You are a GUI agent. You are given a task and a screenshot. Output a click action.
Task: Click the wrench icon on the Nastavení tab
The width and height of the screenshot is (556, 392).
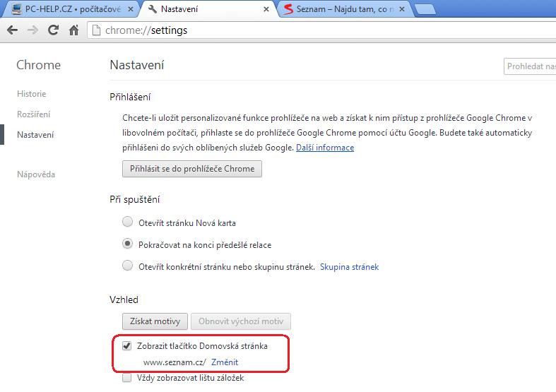[x=153, y=9]
